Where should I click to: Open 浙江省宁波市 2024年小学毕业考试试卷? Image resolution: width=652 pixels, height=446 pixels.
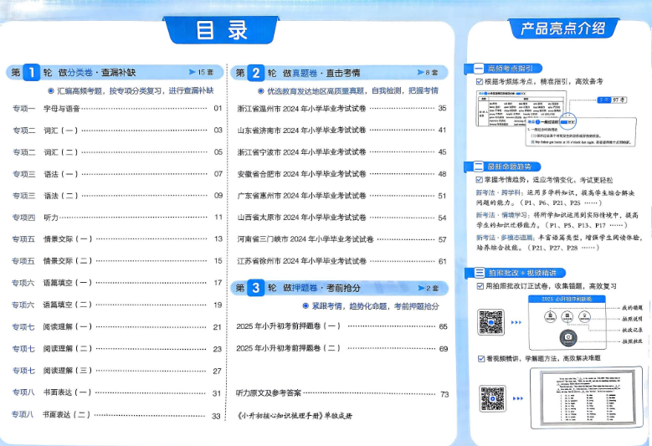pos(341,152)
